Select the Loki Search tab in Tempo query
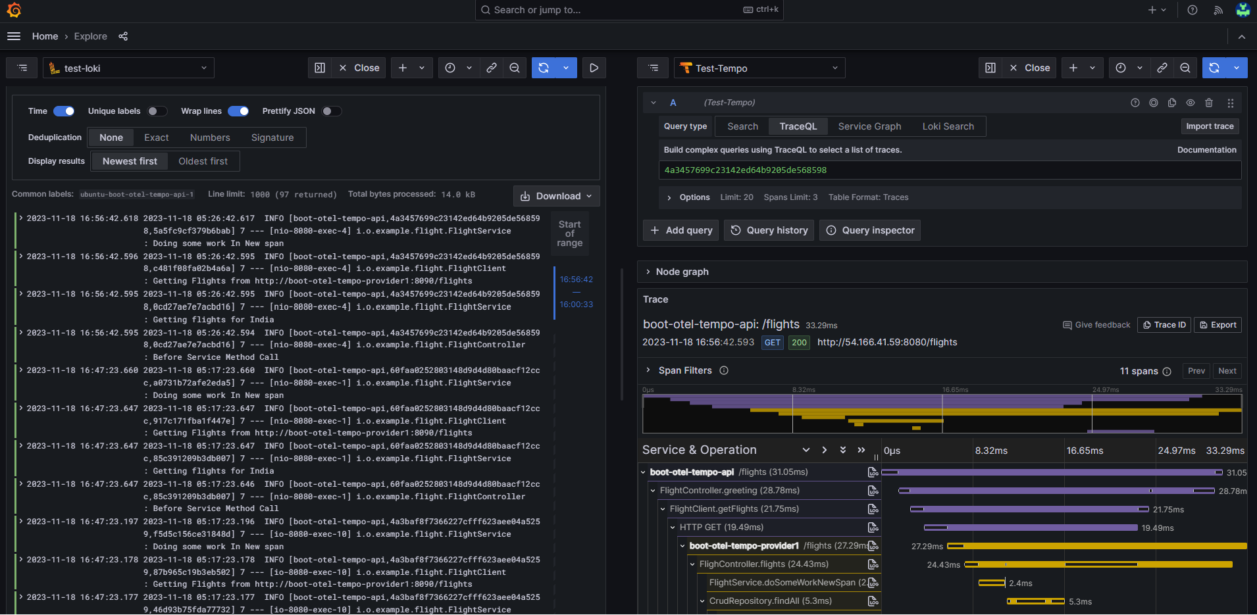Viewport: 1257px width, 615px height. pos(948,126)
